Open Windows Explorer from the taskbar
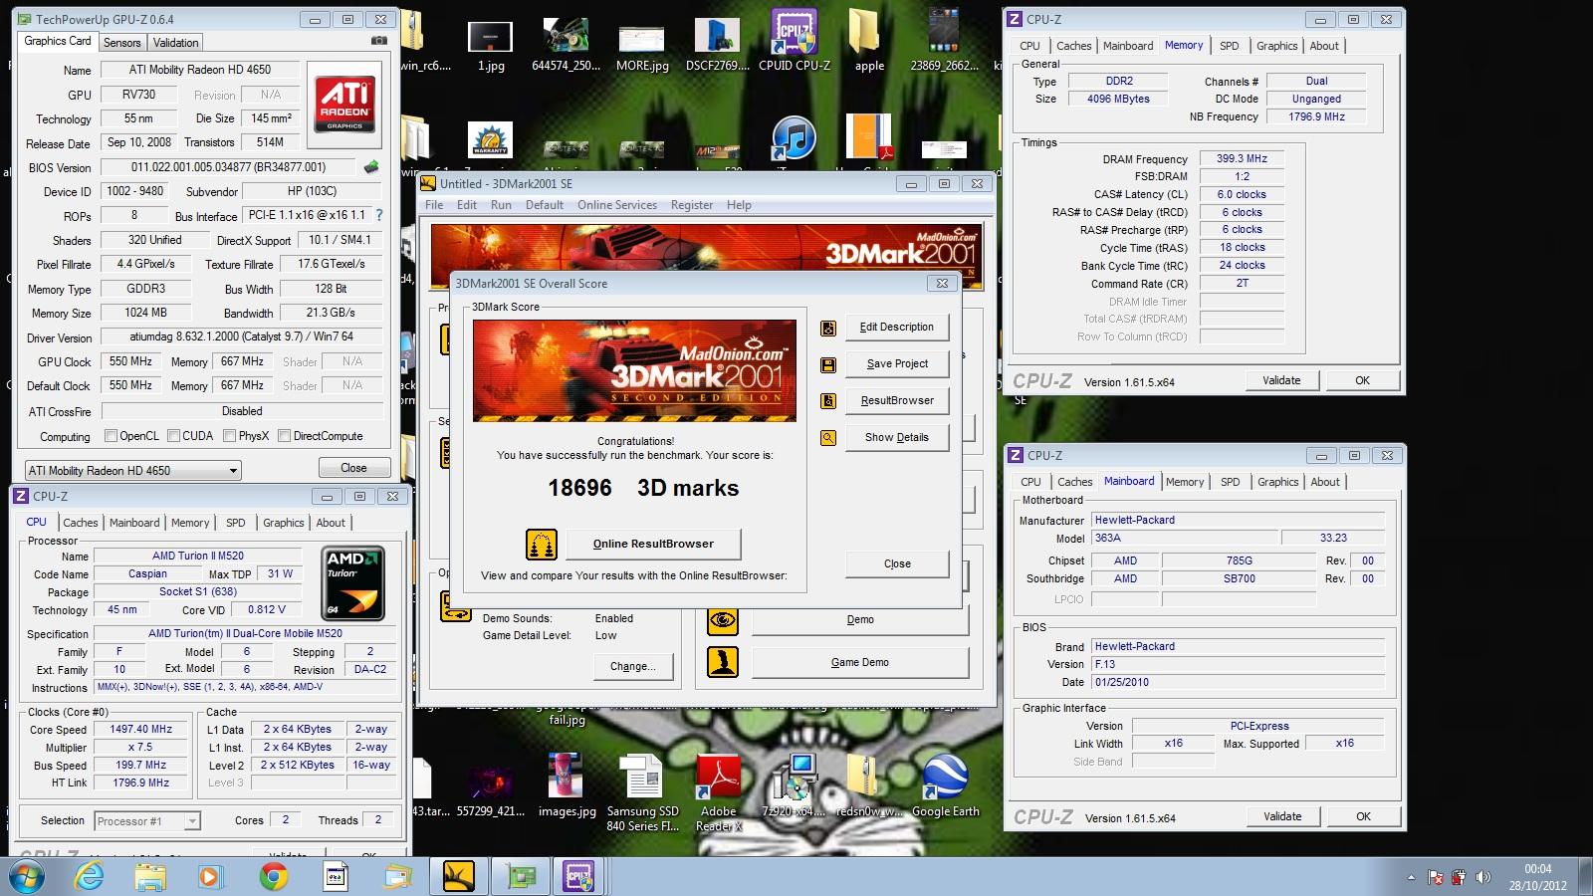This screenshot has height=896, width=1593. tap(150, 876)
